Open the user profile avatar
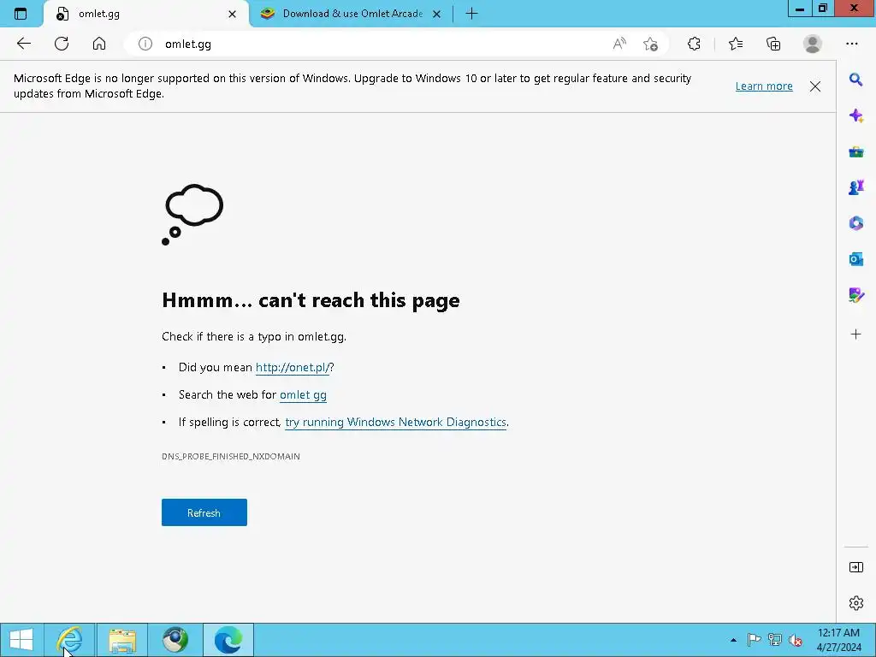The image size is (876, 657). pyautogui.click(x=813, y=44)
